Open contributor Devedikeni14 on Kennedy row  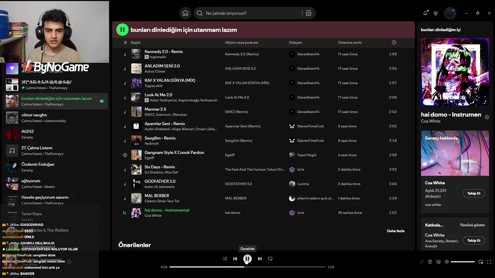click(x=308, y=54)
